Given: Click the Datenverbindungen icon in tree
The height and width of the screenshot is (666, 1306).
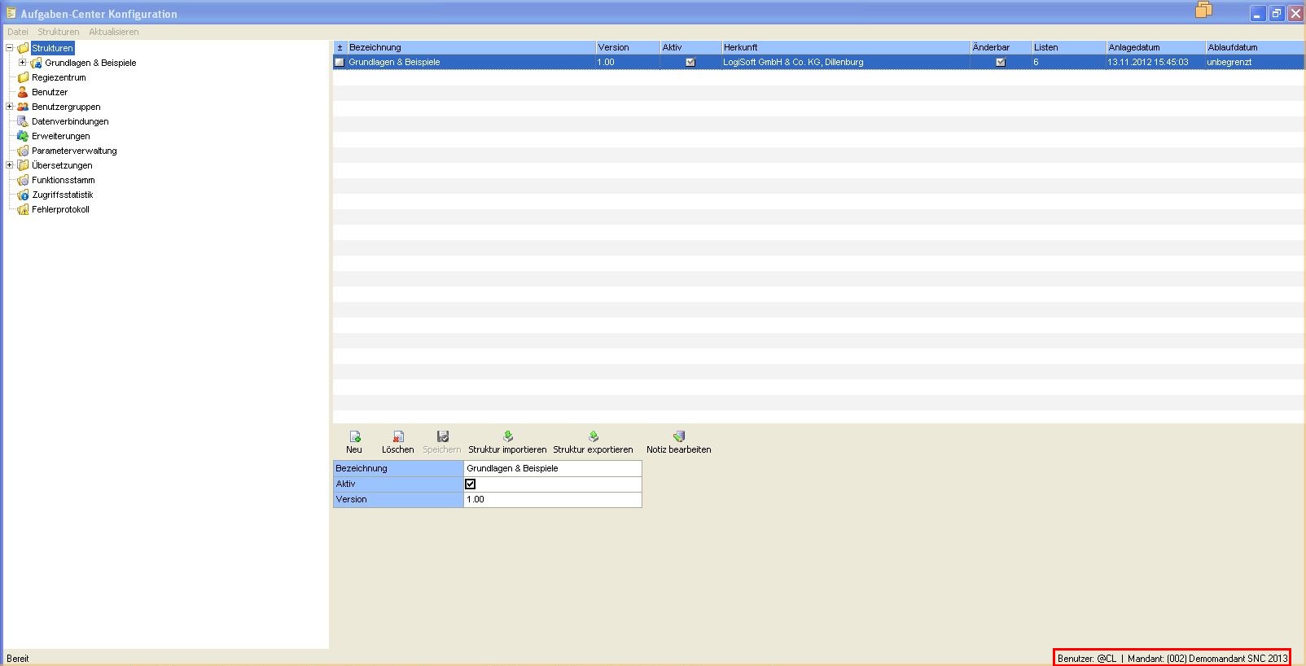Looking at the screenshot, I should click(23, 121).
